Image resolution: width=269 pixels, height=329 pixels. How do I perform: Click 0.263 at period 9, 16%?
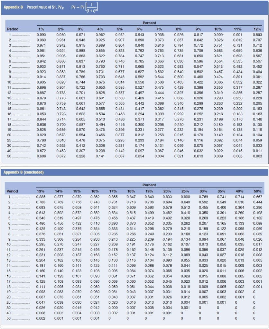pos(95,239)
